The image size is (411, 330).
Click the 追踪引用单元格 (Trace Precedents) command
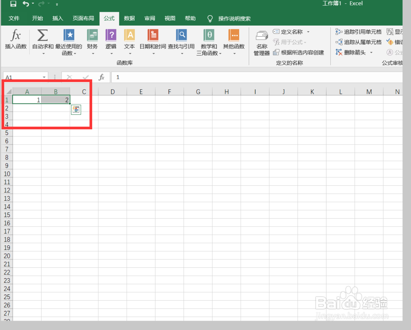[x=357, y=32]
